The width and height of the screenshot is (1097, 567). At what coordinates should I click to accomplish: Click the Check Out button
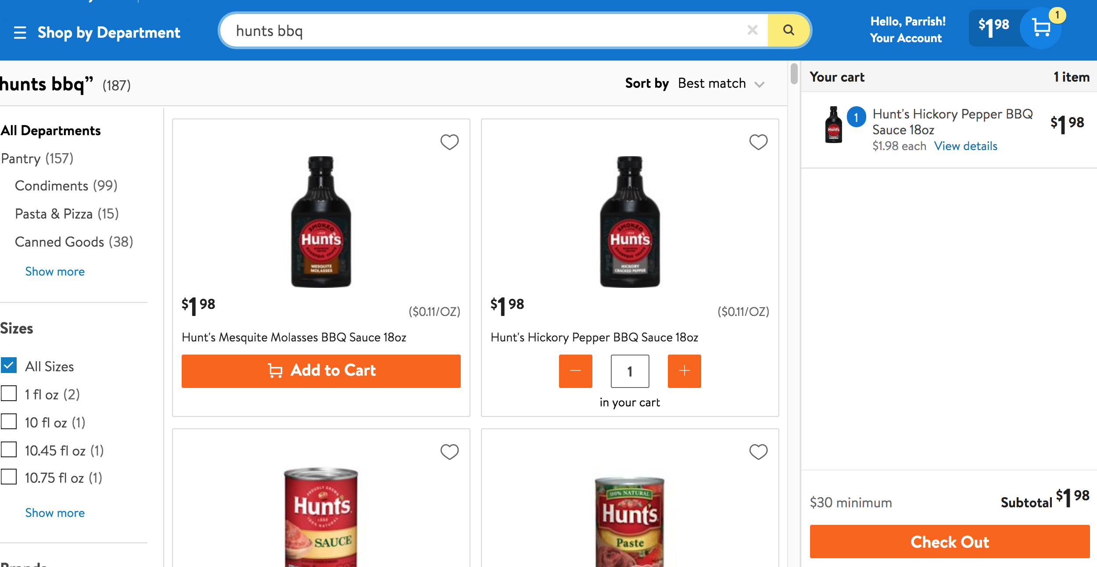(950, 542)
